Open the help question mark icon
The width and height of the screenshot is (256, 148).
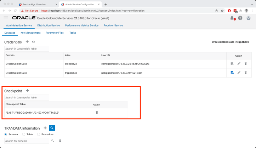pos(240,18)
